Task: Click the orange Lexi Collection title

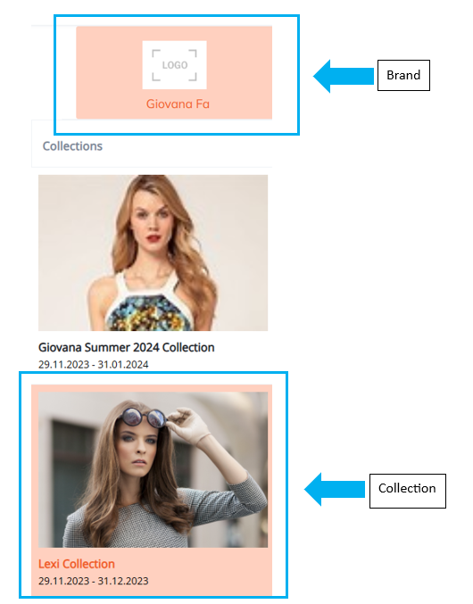Action: [x=77, y=564]
